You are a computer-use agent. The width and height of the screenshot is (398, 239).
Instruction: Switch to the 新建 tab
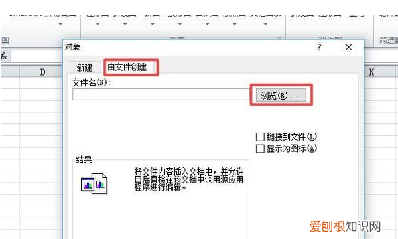pyautogui.click(x=84, y=68)
